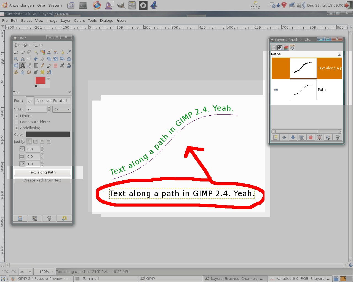Select the Fuzzy Select magic wand tool
The height and width of the screenshot is (282, 353).
click(x=36, y=52)
